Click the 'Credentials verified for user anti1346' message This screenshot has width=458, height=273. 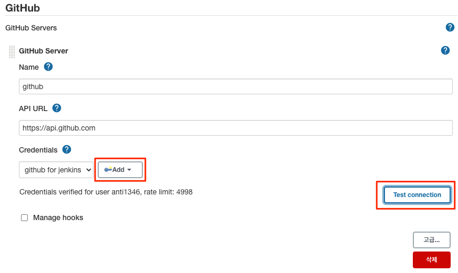coord(106,192)
